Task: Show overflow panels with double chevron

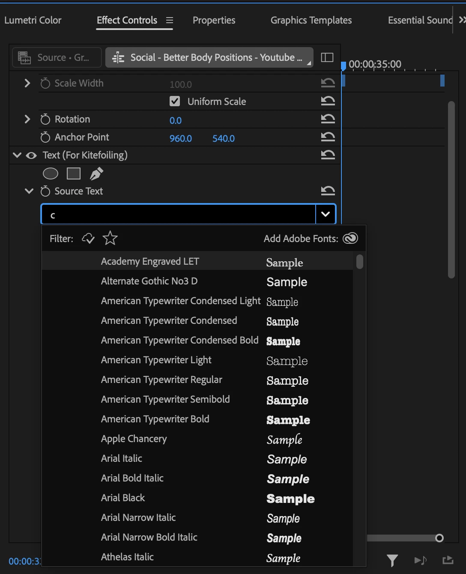Action: (462, 20)
